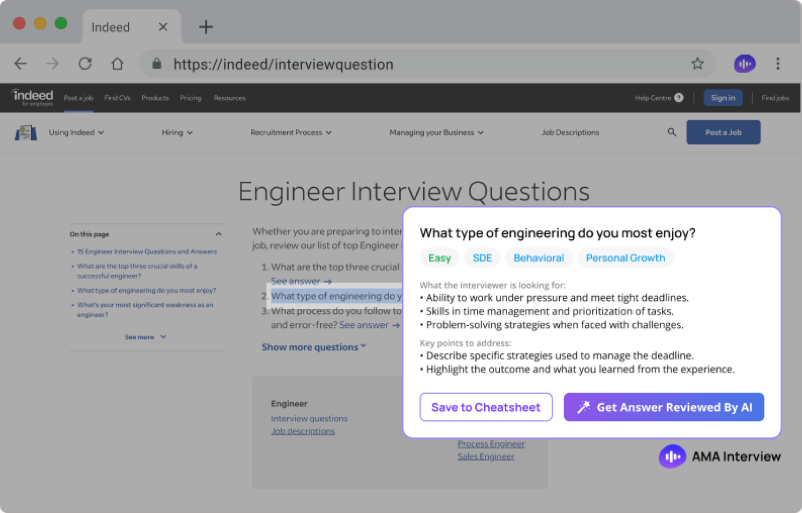Click the Indeed for employers logo
Screen dimensions: 802x513
point(33,97)
